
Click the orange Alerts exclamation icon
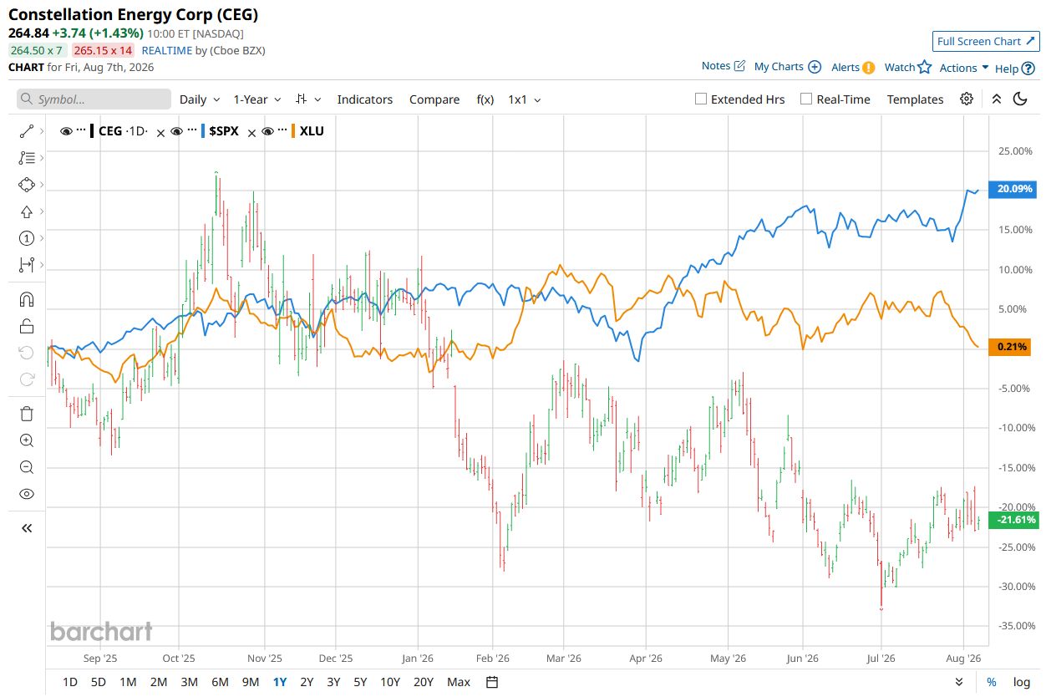869,68
